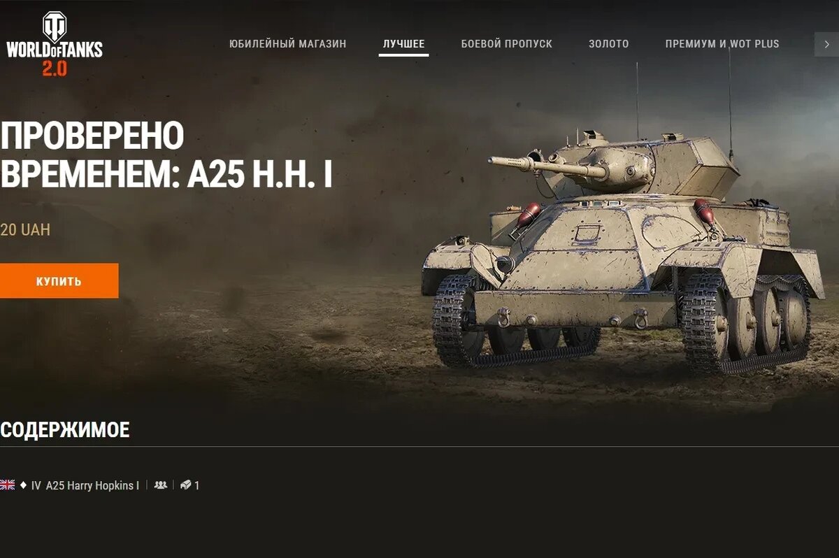Viewport: 839px width, 558px height.
Task: Switch to ПРЕМИУМ И WOT PLUS tab
Action: pos(722,44)
